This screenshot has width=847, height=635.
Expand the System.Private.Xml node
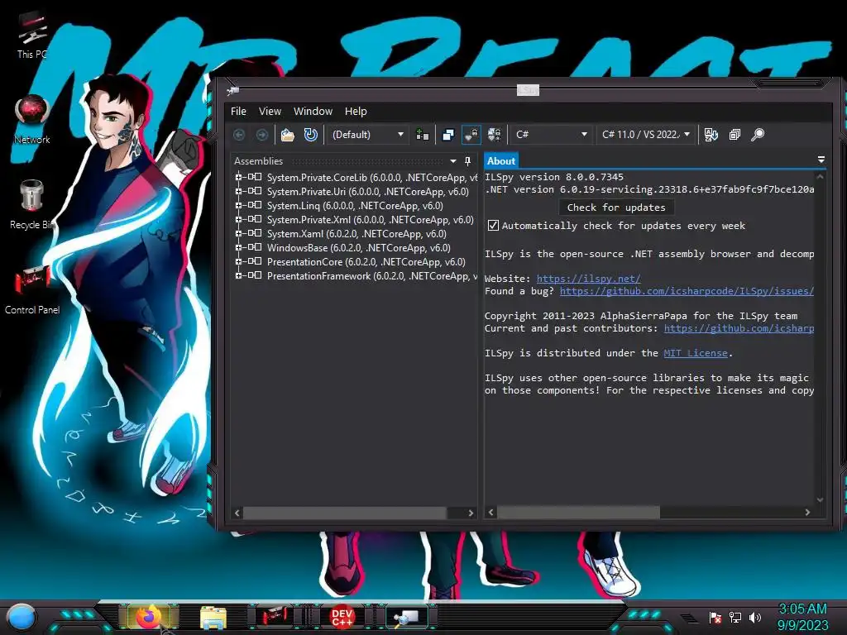(238, 219)
